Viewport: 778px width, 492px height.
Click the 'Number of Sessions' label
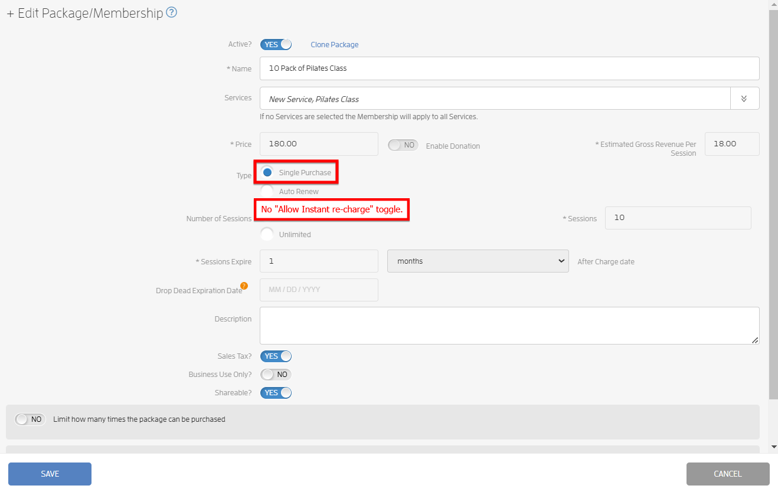(x=219, y=219)
